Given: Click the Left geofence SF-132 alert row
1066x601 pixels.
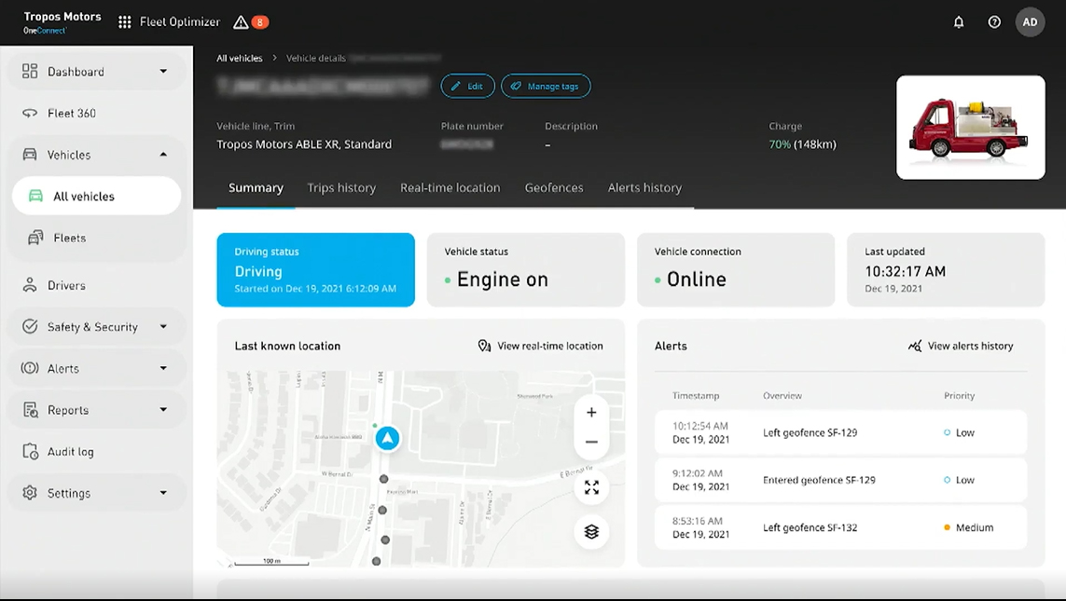Looking at the screenshot, I should click(x=840, y=527).
